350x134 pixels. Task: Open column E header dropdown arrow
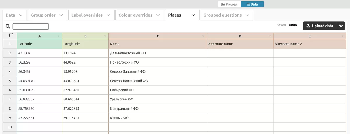tap(342, 36)
